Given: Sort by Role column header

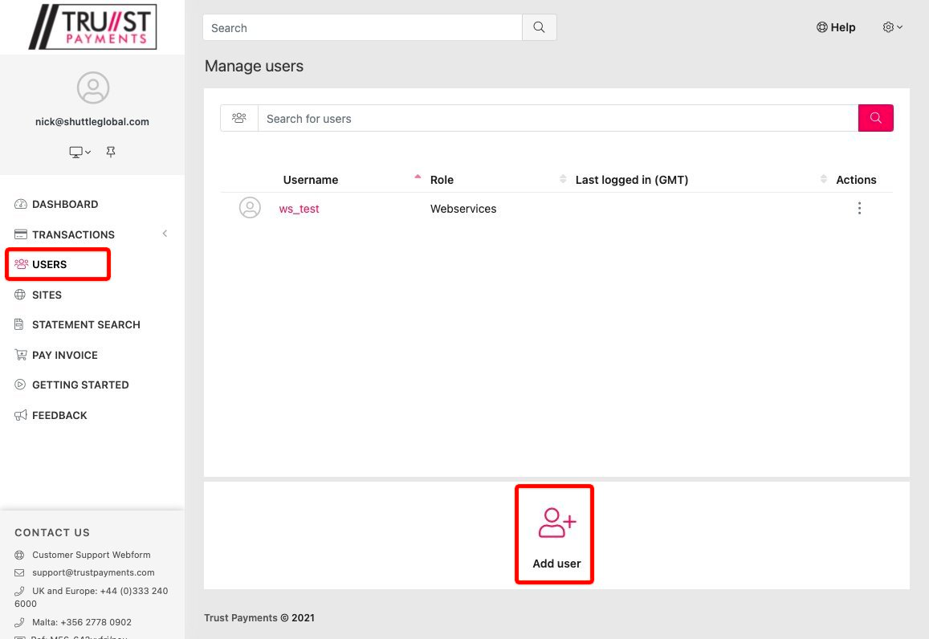Looking at the screenshot, I should point(442,180).
